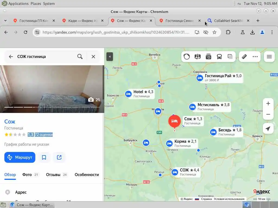
Task: Select the Беседь hotel marker icon
Action: coord(213,132)
